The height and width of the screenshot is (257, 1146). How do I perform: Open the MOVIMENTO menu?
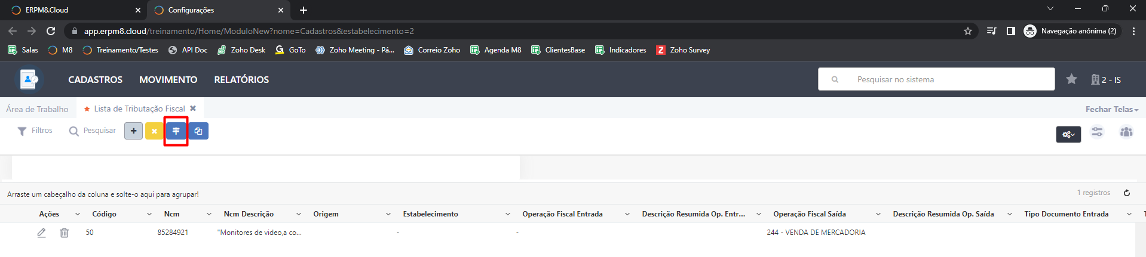pos(168,79)
